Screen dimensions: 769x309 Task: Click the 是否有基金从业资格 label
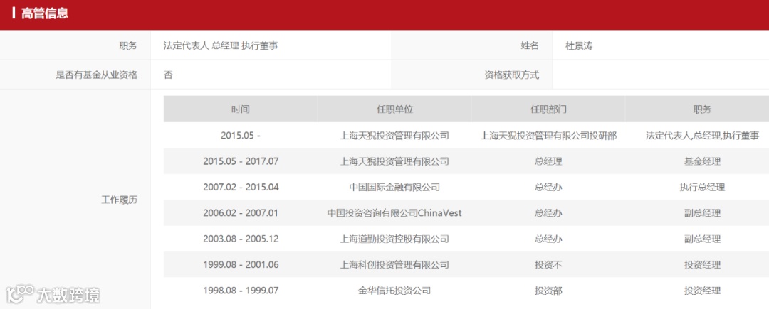pyautogui.click(x=97, y=75)
